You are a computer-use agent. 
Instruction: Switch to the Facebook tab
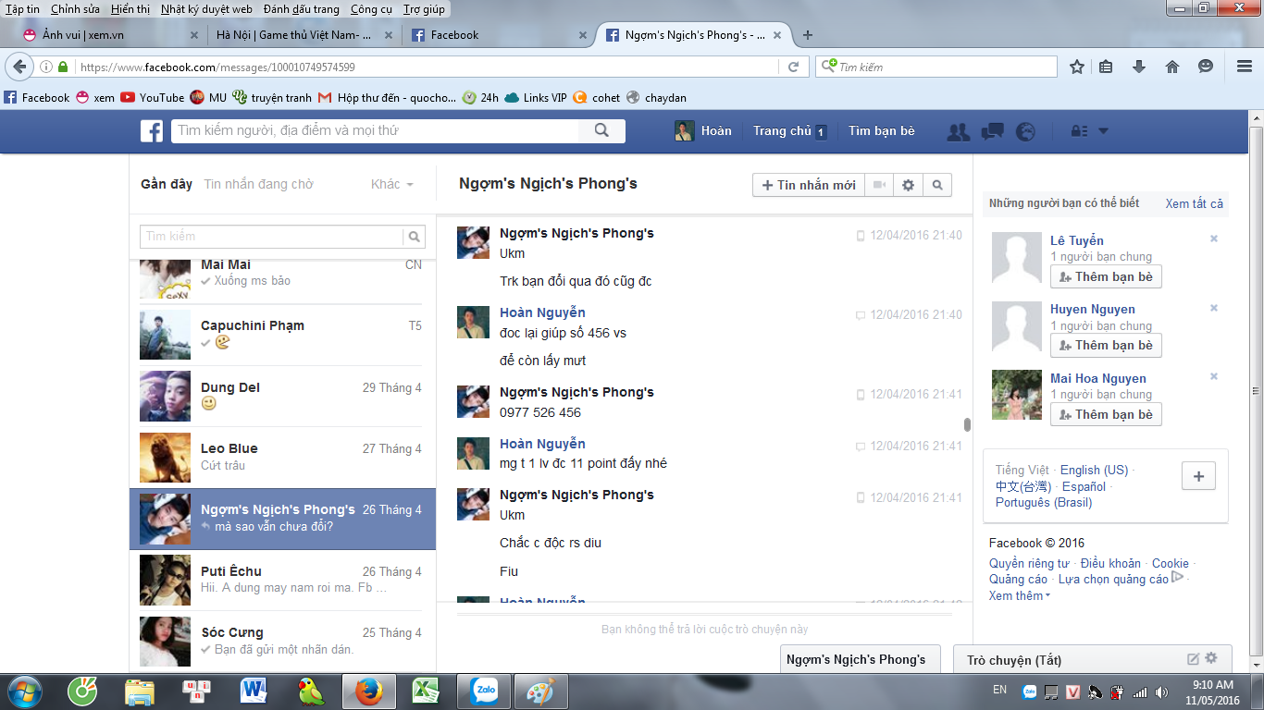tap(497, 35)
